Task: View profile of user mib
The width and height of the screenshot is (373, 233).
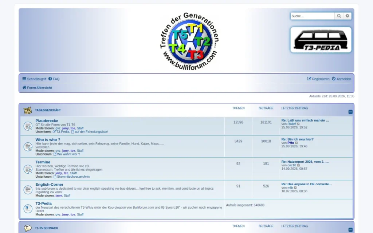Action: tap(290, 187)
